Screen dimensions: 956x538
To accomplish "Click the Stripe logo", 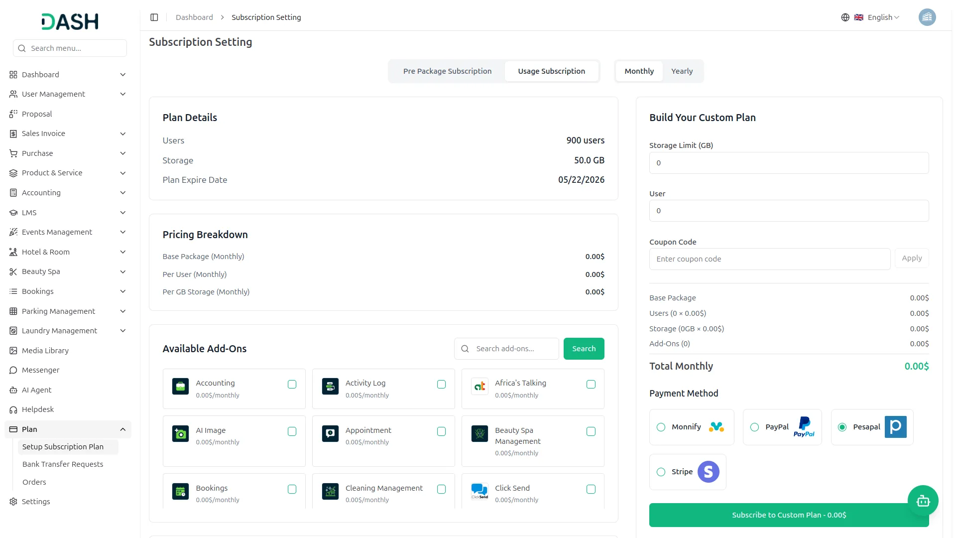I will tap(708, 472).
